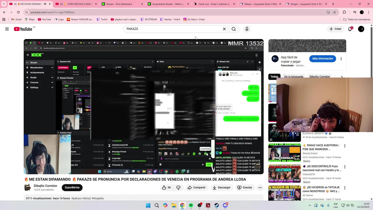373x210 pixels.
Task: Select the Dibujito Correlon chip
Action: click(320, 77)
